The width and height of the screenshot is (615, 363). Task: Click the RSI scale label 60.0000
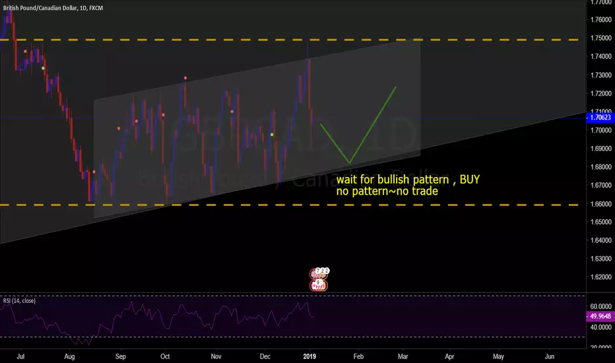[601, 306]
